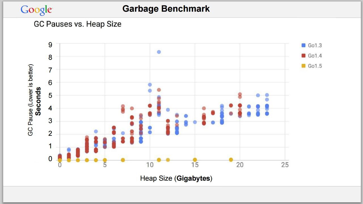Click the GC Pause (Lower is better) label
Screen dimensions: 363x204
31,100
